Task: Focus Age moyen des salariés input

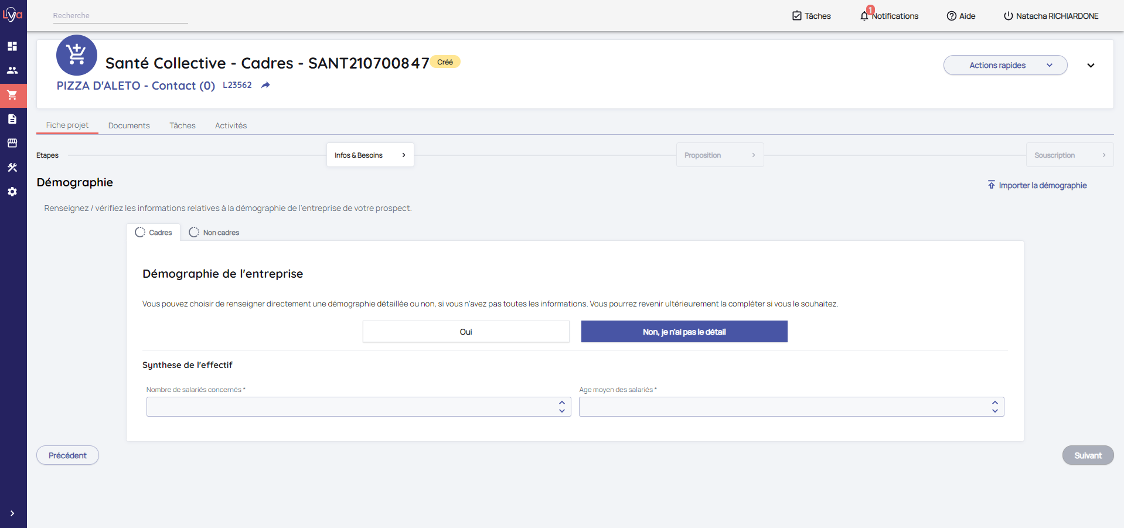Action: pyautogui.click(x=792, y=407)
